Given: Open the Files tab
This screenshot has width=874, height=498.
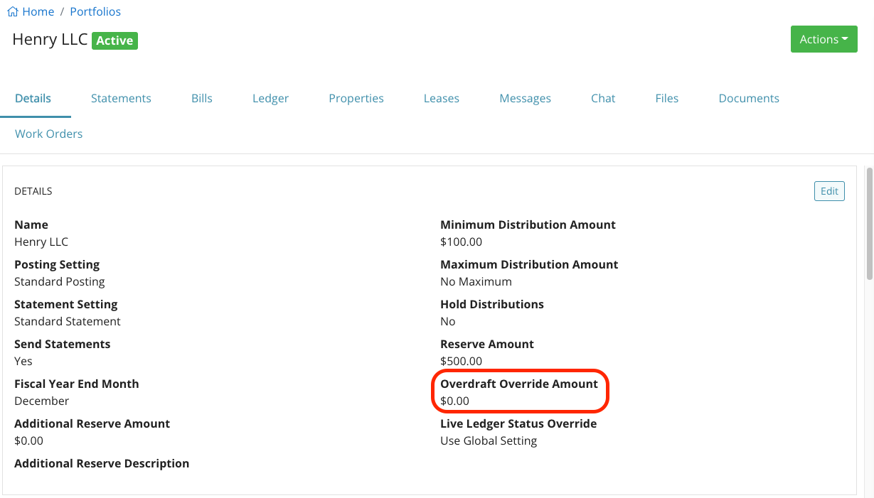Looking at the screenshot, I should pos(666,98).
